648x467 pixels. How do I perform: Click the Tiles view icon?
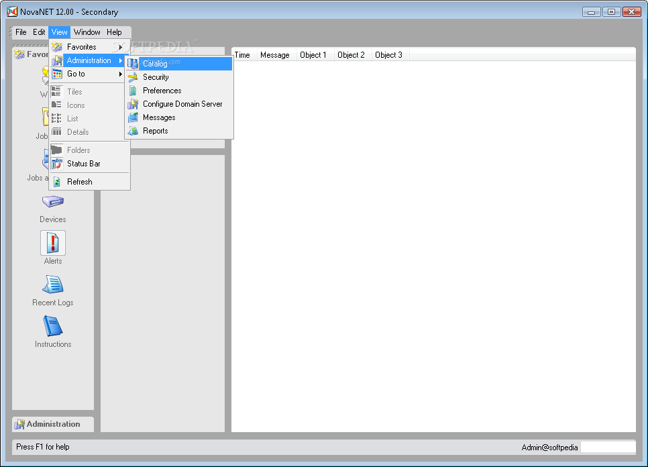point(56,92)
